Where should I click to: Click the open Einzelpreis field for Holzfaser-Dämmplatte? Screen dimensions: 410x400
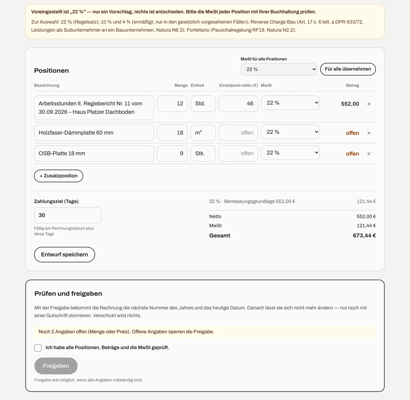point(238,133)
